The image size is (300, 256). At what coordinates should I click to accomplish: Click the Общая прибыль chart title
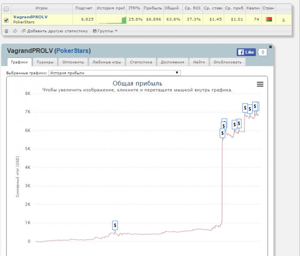coord(138,83)
